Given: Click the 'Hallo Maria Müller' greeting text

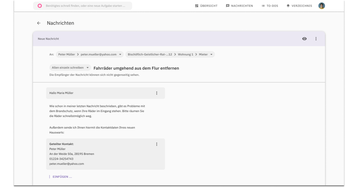Looking at the screenshot, I should [61, 93].
